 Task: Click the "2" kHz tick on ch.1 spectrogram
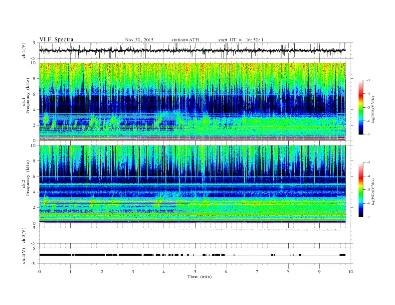click(35, 125)
